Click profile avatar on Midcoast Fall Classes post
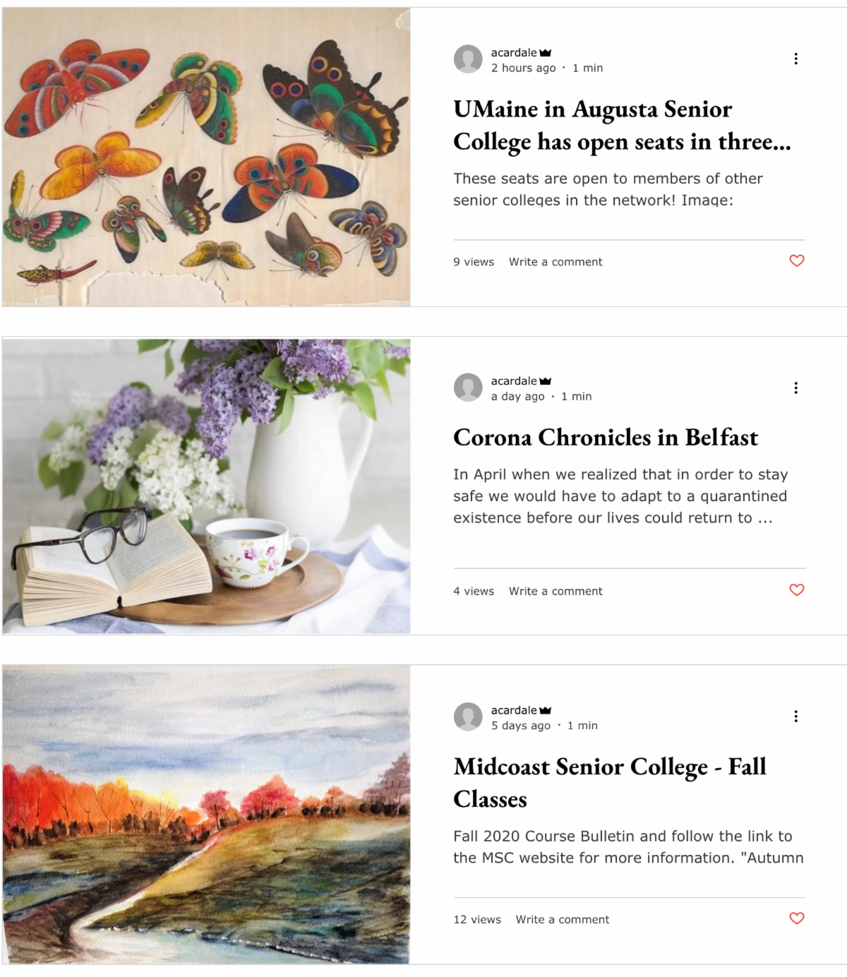This screenshot has width=847, height=977. point(468,717)
